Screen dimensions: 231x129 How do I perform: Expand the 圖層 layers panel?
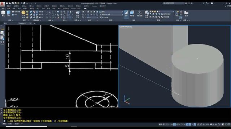pyautogui.click(x=159, y=20)
